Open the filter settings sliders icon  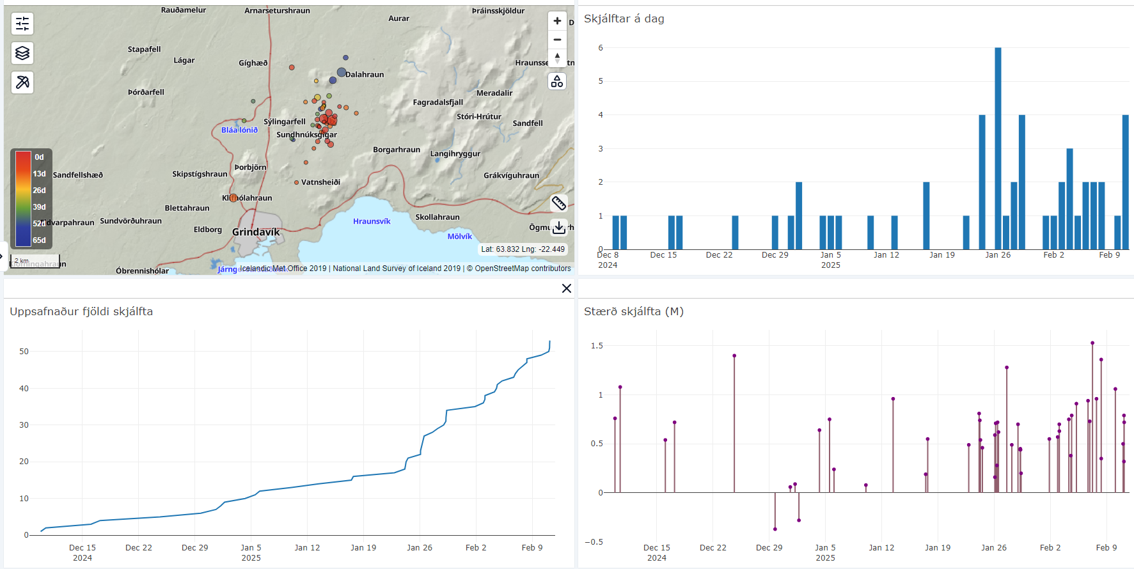[x=22, y=24]
